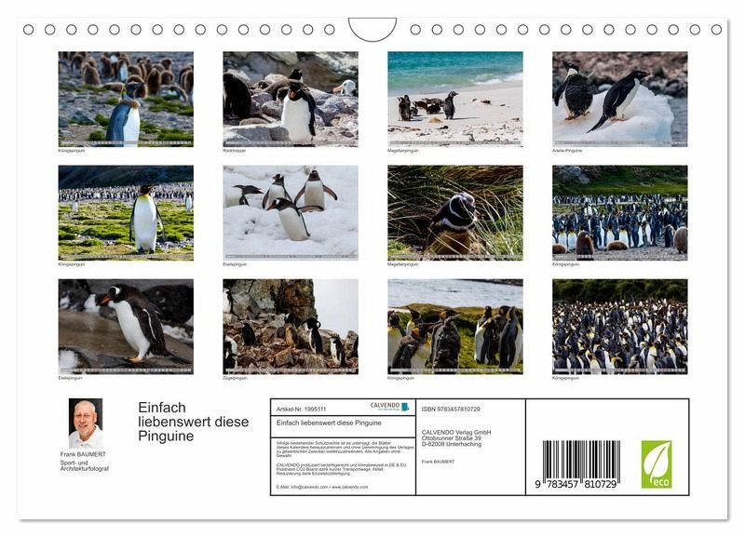Open king penguin group near water photo
Screen dimensions: 745x537
[x=455, y=327]
